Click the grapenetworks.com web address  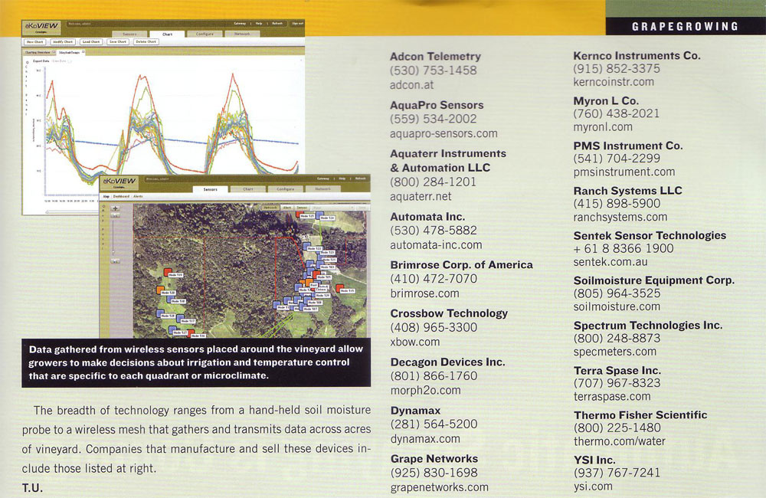click(440, 487)
